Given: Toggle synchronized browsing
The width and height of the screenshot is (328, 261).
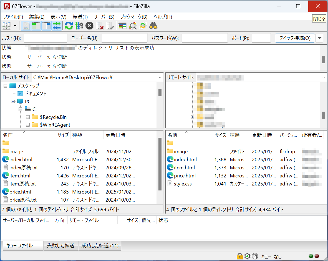Looking at the screenshot, I should pos(143,26).
